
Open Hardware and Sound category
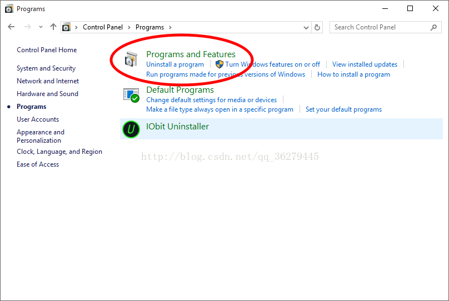click(47, 93)
